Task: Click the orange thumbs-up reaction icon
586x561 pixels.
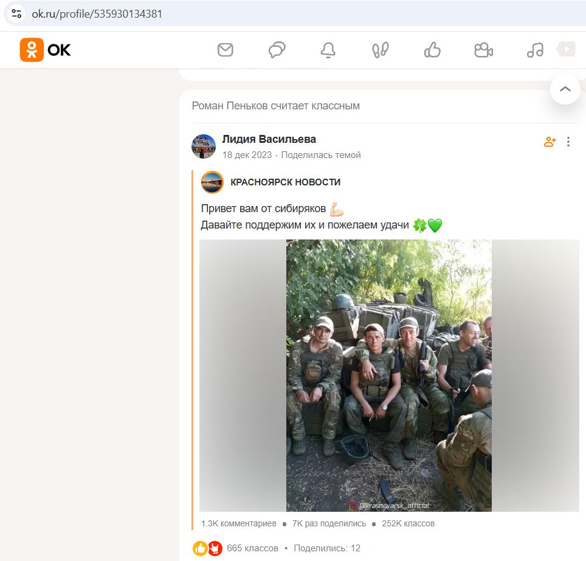Action: 200,548
